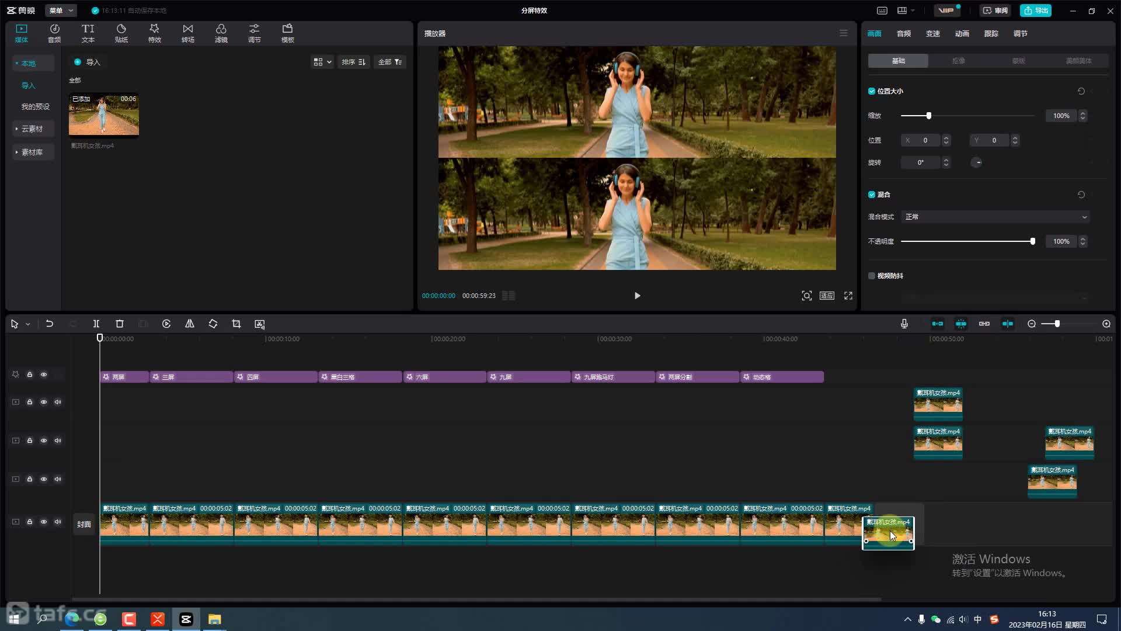Mute the main track with cover button

point(58,522)
